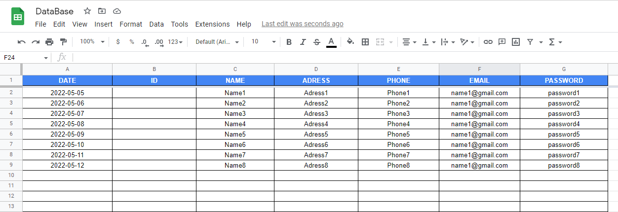
Task: Open the Fill color bucket
Action: pyautogui.click(x=350, y=42)
